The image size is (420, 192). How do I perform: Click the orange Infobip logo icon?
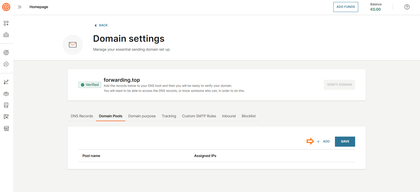(x=6, y=7)
